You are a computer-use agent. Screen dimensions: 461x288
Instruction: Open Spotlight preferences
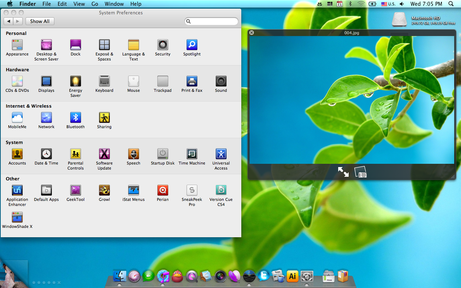point(192,48)
